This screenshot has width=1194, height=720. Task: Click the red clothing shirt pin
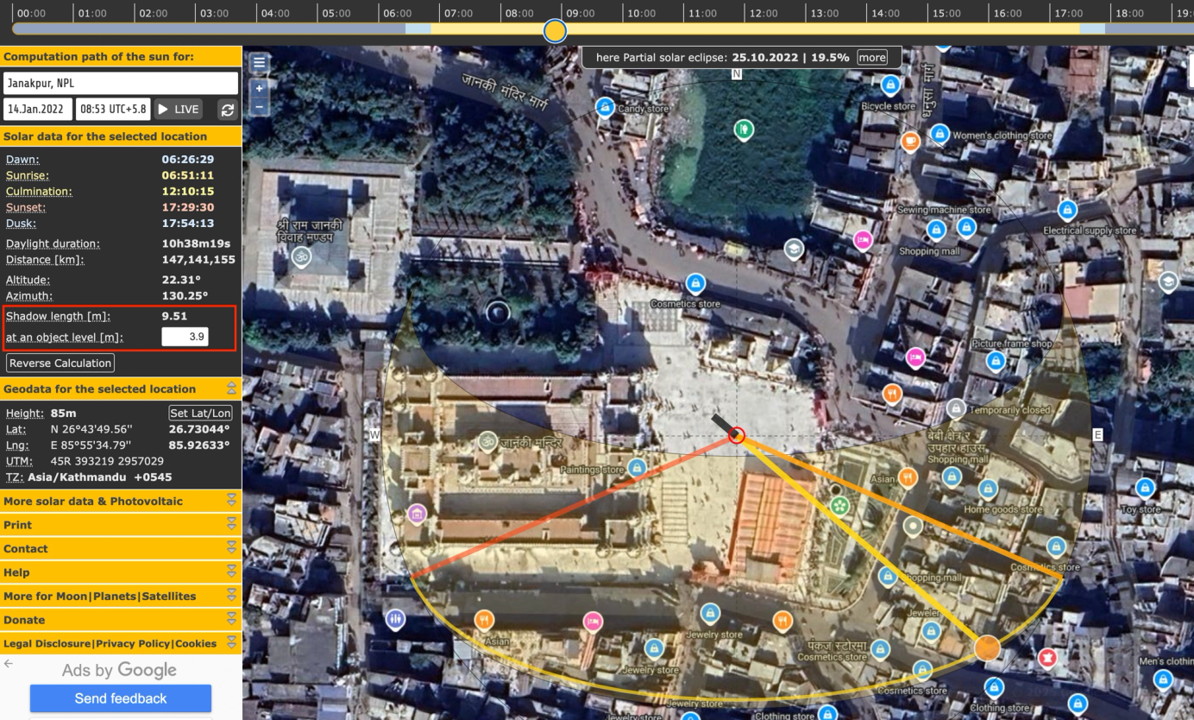pyautogui.click(x=1047, y=659)
